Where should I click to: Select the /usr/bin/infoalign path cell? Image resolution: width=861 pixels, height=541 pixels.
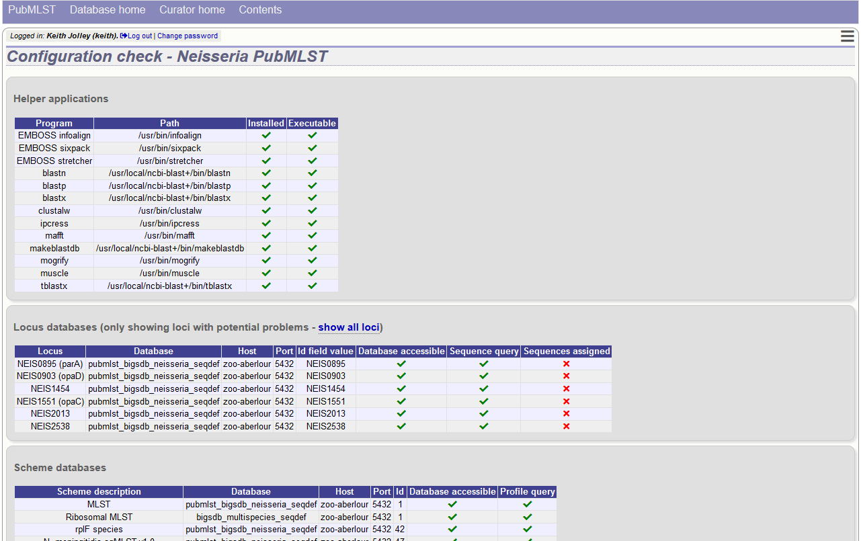pyautogui.click(x=170, y=136)
